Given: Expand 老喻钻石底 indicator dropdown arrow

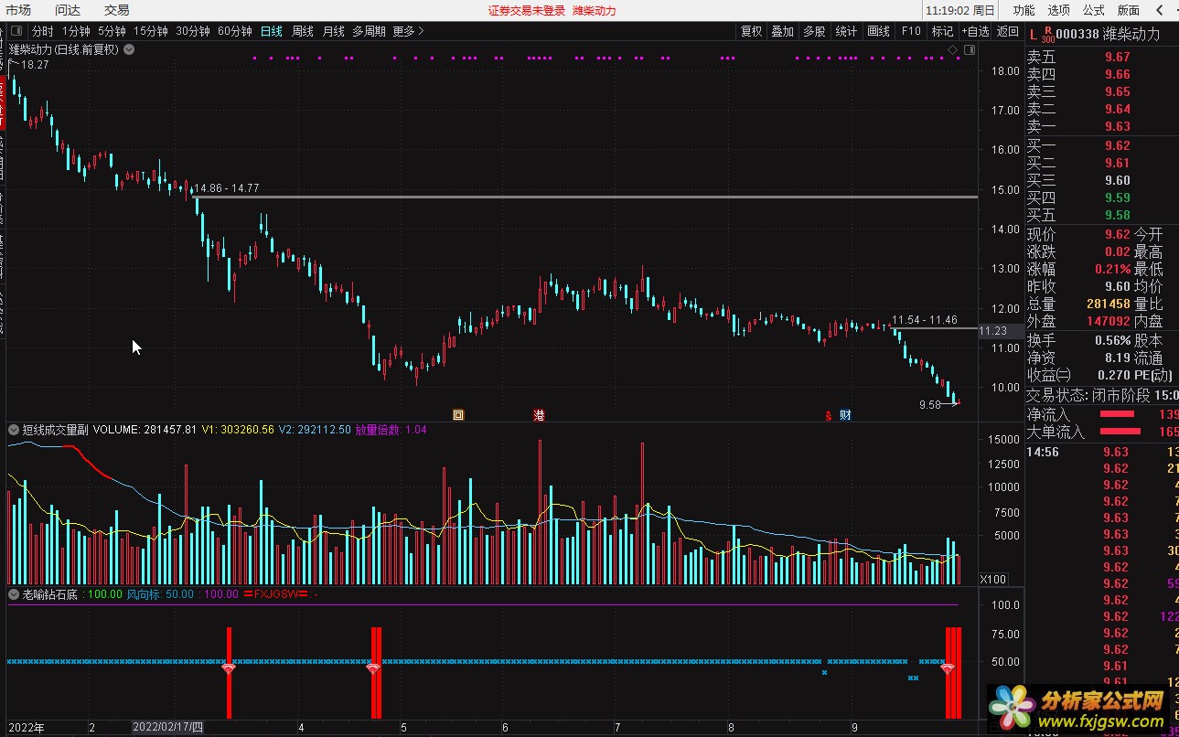Looking at the screenshot, I should pyautogui.click(x=14, y=594).
